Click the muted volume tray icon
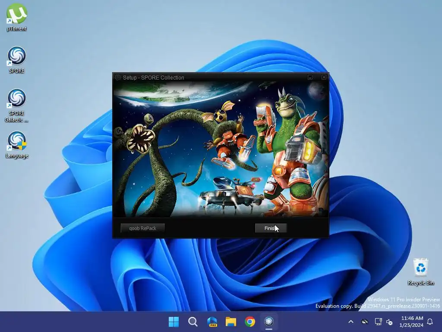Image resolution: width=442 pixels, height=332 pixels. click(390, 322)
